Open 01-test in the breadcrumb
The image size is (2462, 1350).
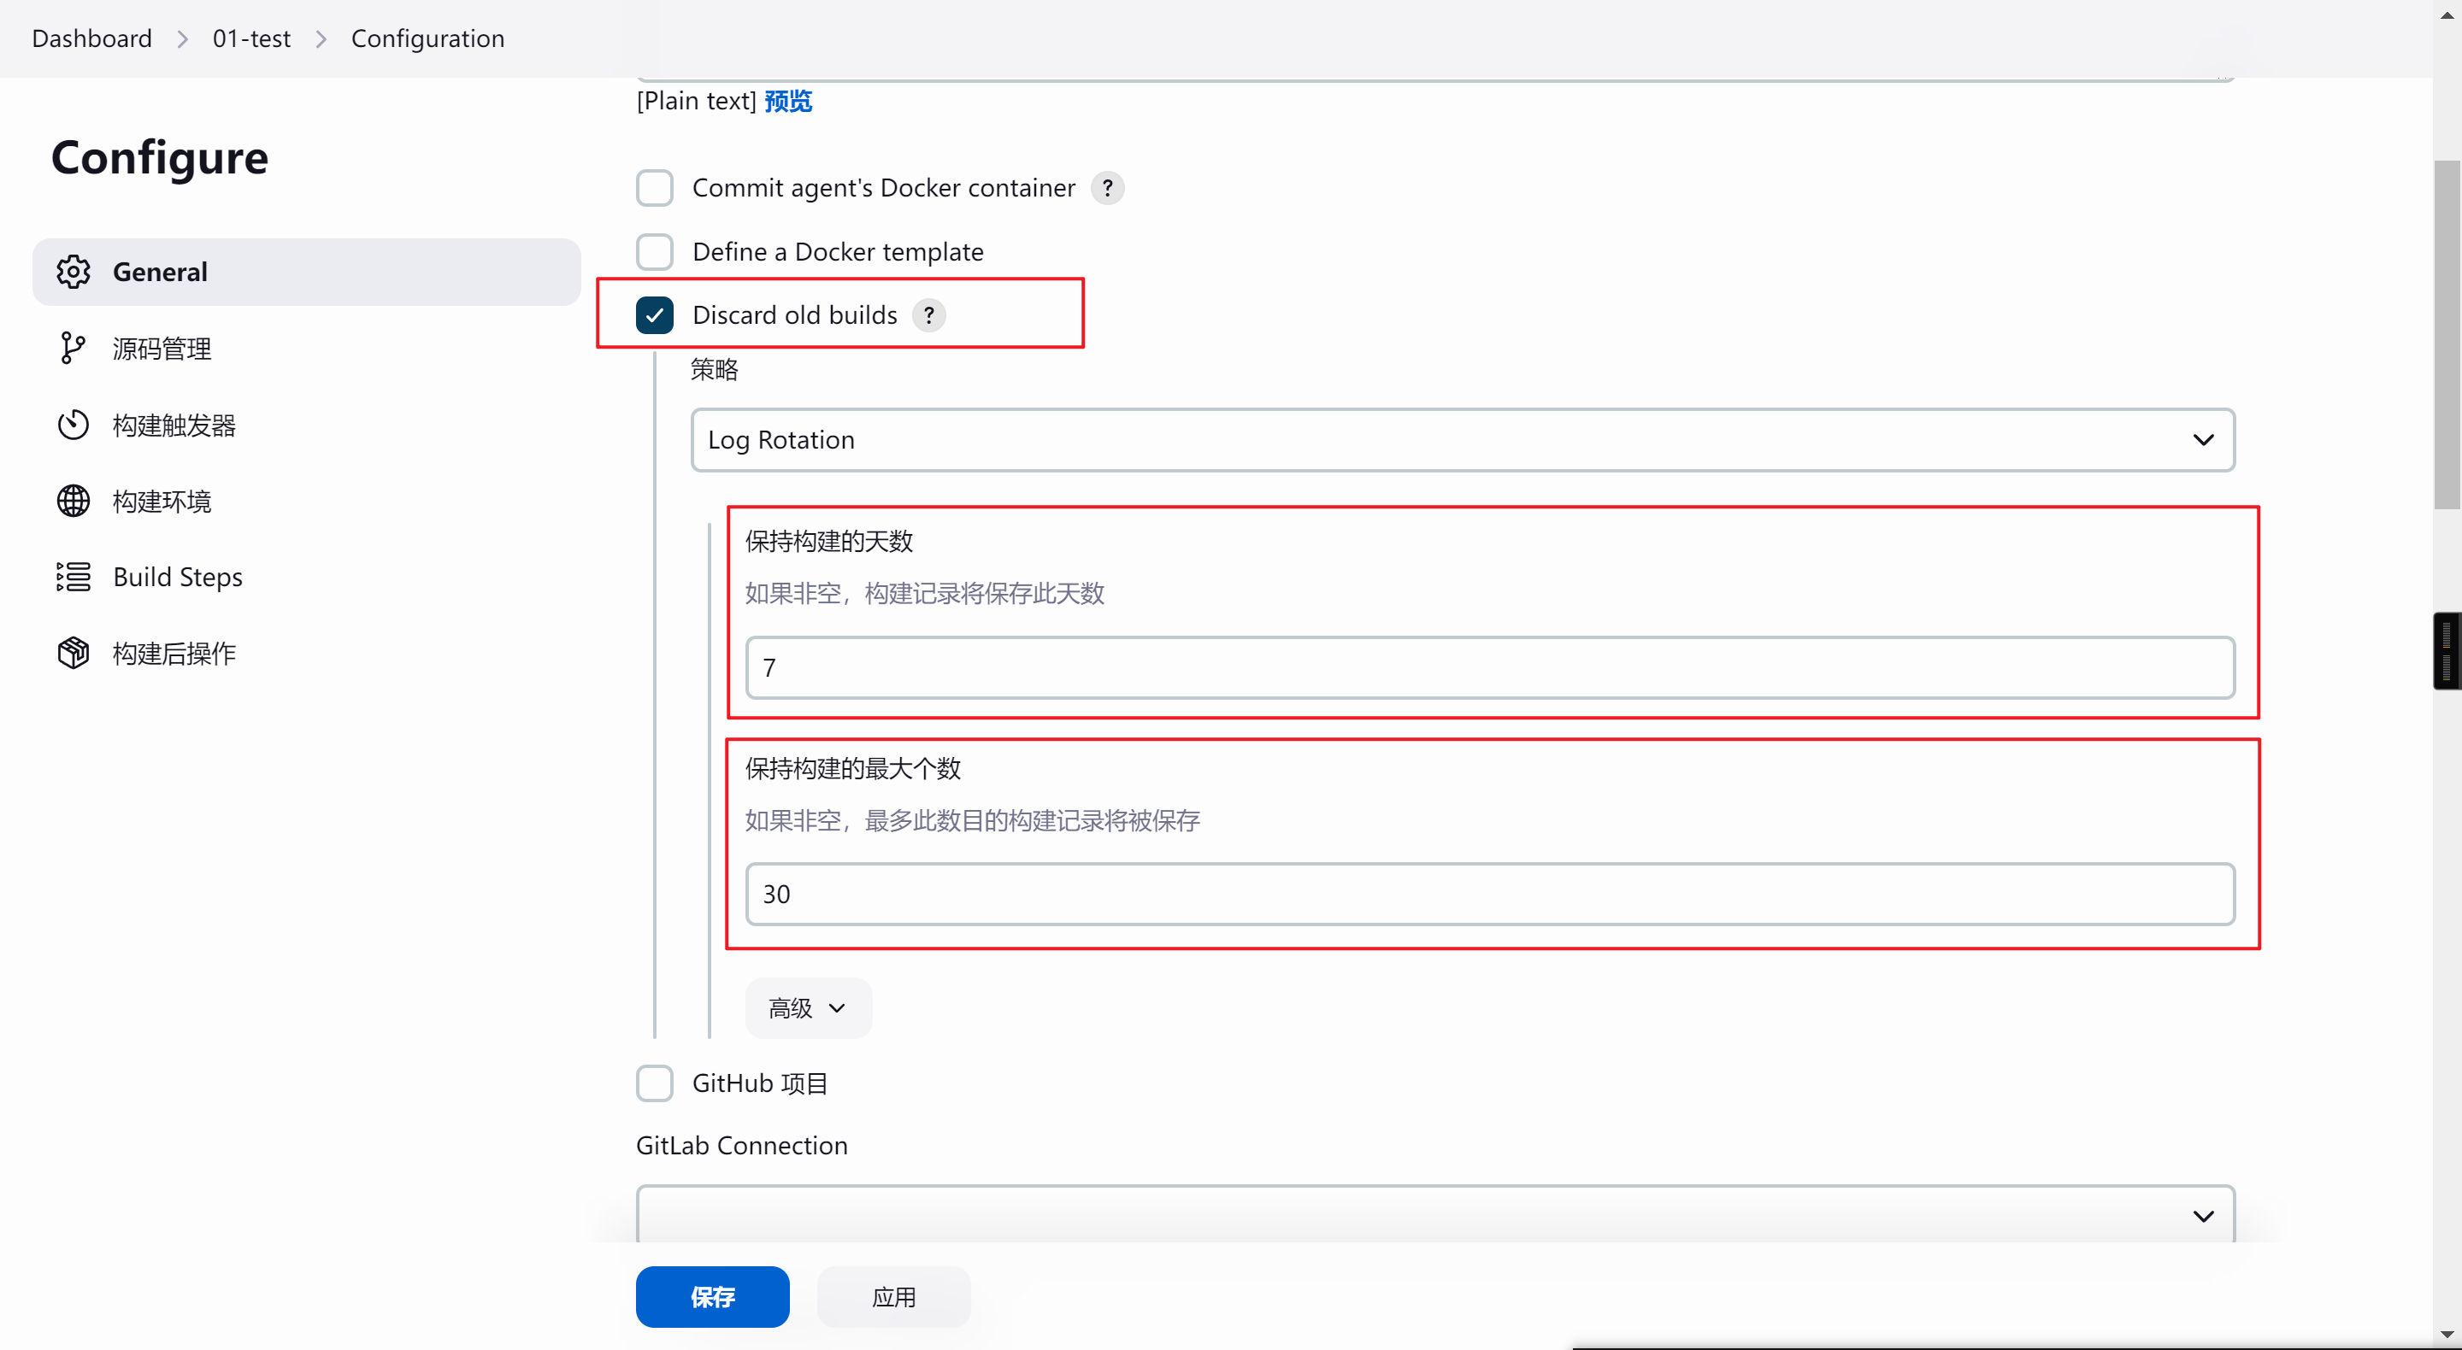pos(251,38)
